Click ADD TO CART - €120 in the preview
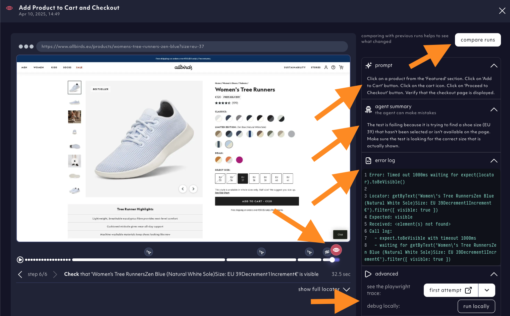 (x=257, y=201)
